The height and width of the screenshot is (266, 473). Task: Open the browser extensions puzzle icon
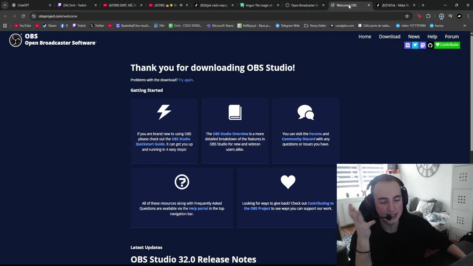428,16
